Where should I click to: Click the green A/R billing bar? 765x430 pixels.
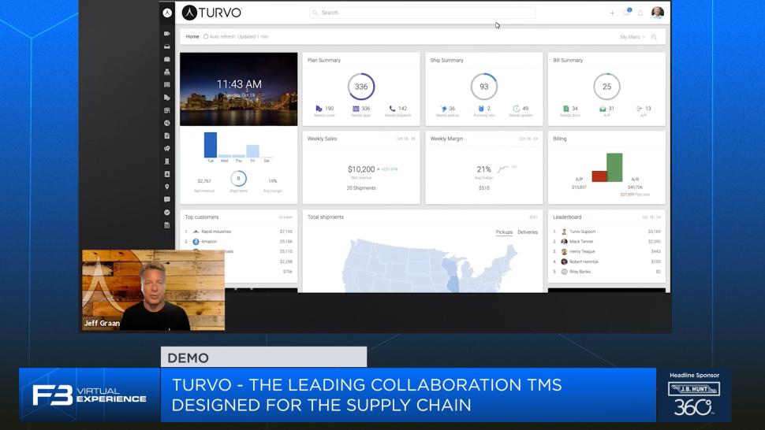[x=614, y=168]
